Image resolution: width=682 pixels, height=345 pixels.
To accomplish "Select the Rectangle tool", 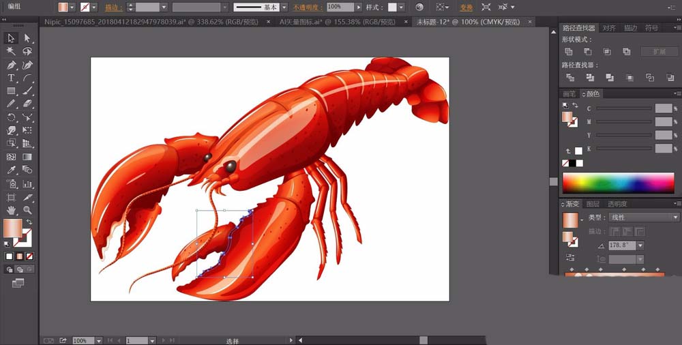I will coord(11,91).
